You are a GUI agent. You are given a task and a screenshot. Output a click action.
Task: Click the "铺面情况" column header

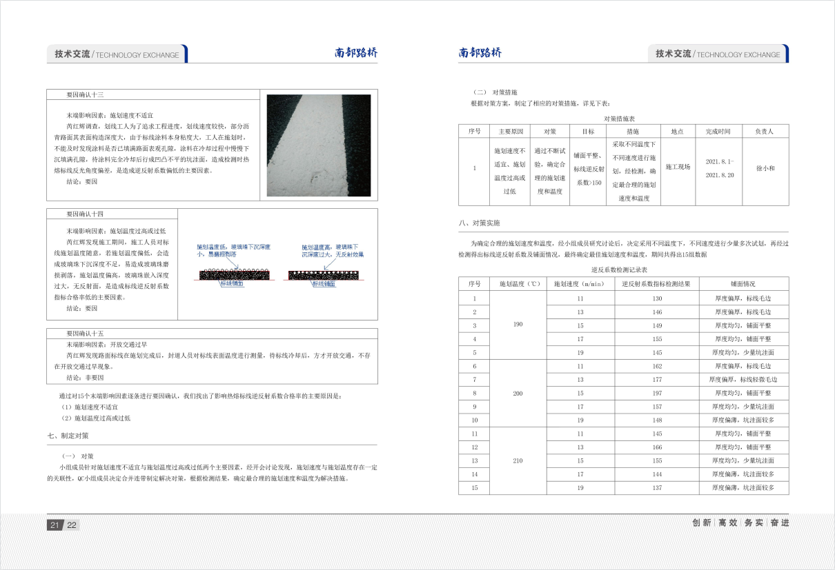(x=743, y=284)
